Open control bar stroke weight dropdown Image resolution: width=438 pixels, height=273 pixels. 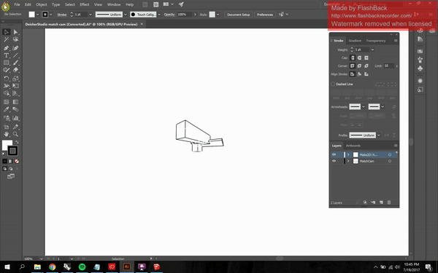[91, 15]
